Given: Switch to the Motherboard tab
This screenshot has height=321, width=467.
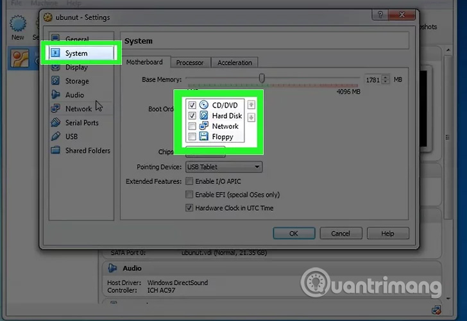Looking at the screenshot, I should [144, 62].
